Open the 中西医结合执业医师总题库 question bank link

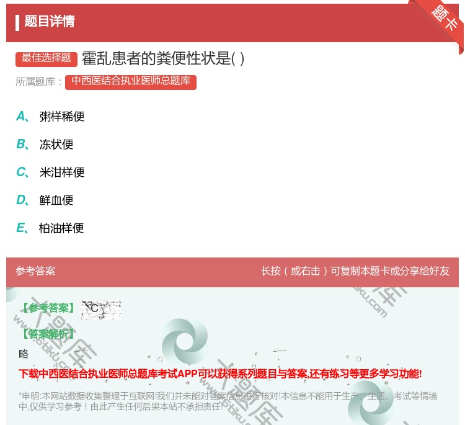coord(131,81)
